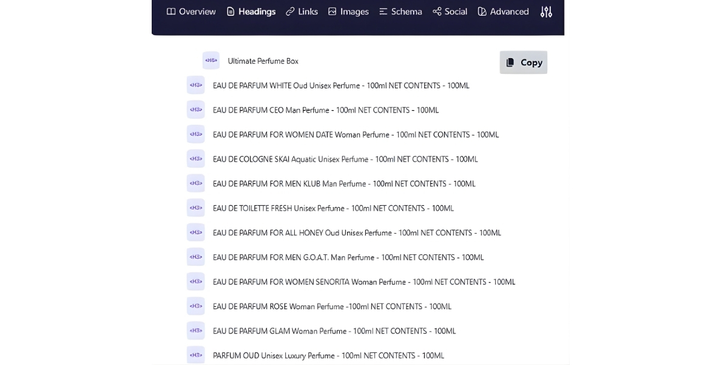Click heading tag icon for G.O.A.T. Man Perfume
Image resolution: width=705 pixels, height=365 pixels.
pyautogui.click(x=195, y=257)
